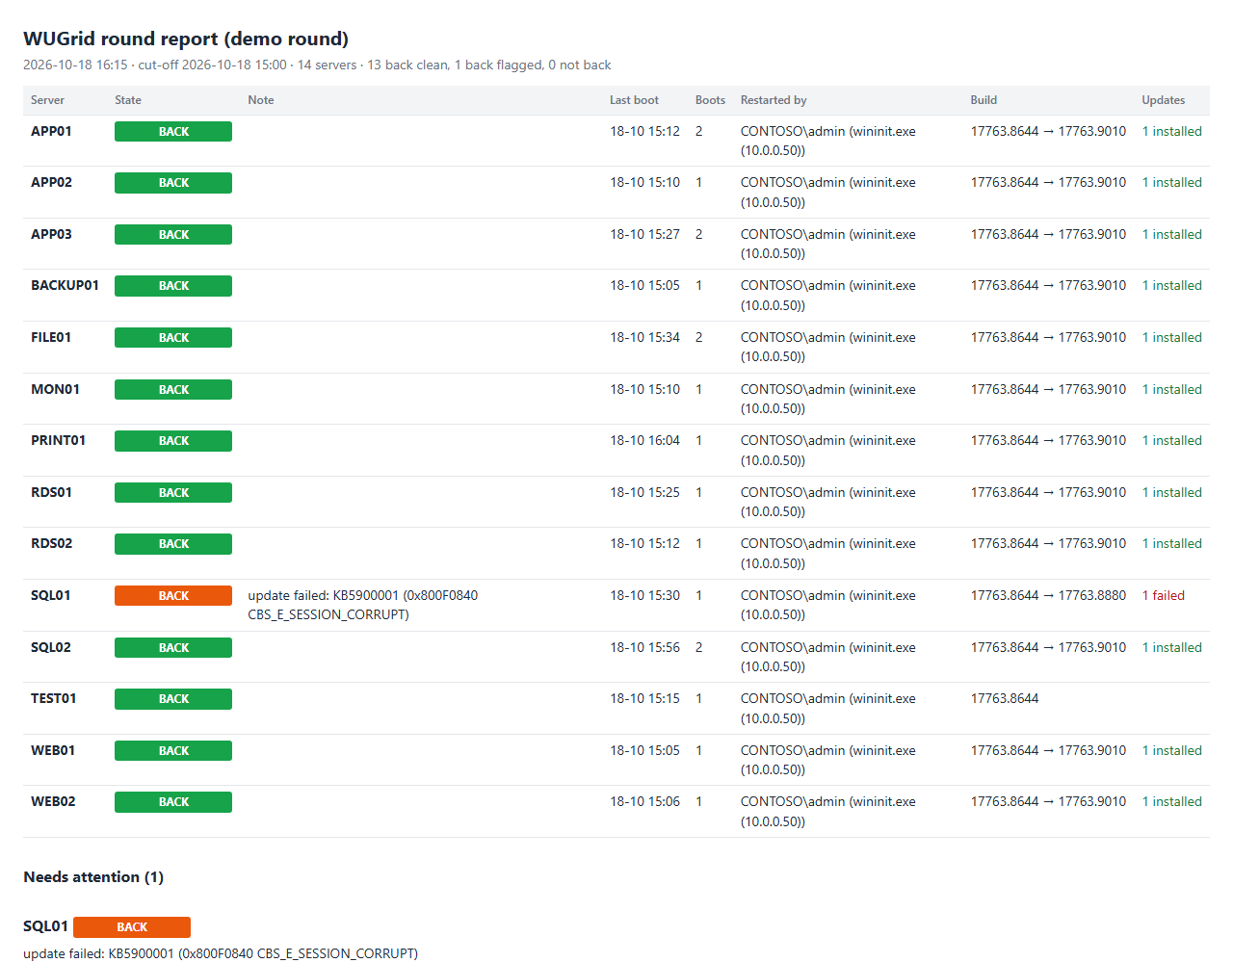The height and width of the screenshot is (963, 1233).
Task: Click the SQL01 server name in the table
Action: pyautogui.click(x=50, y=595)
